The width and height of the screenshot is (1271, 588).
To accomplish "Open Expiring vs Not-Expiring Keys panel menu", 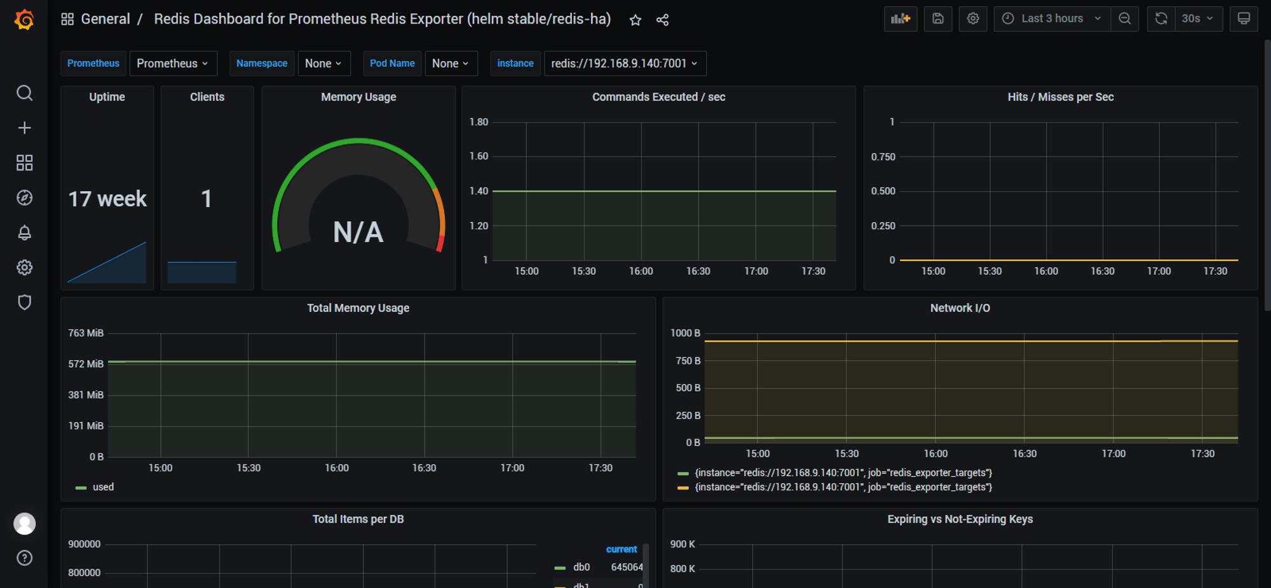I will (x=960, y=519).
